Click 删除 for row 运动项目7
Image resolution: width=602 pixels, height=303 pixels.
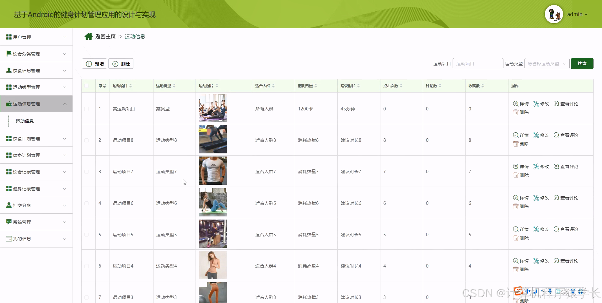coord(521,175)
